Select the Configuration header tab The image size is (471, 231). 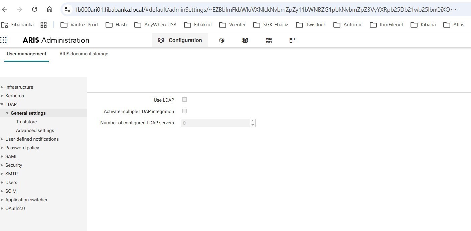[x=180, y=40]
